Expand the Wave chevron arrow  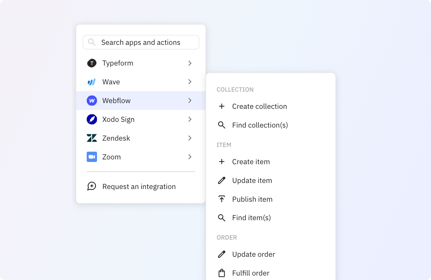tap(190, 82)
